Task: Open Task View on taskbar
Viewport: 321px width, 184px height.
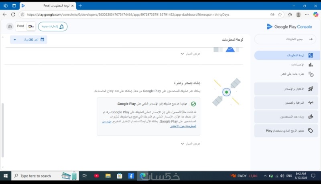Action: [84, 176]
